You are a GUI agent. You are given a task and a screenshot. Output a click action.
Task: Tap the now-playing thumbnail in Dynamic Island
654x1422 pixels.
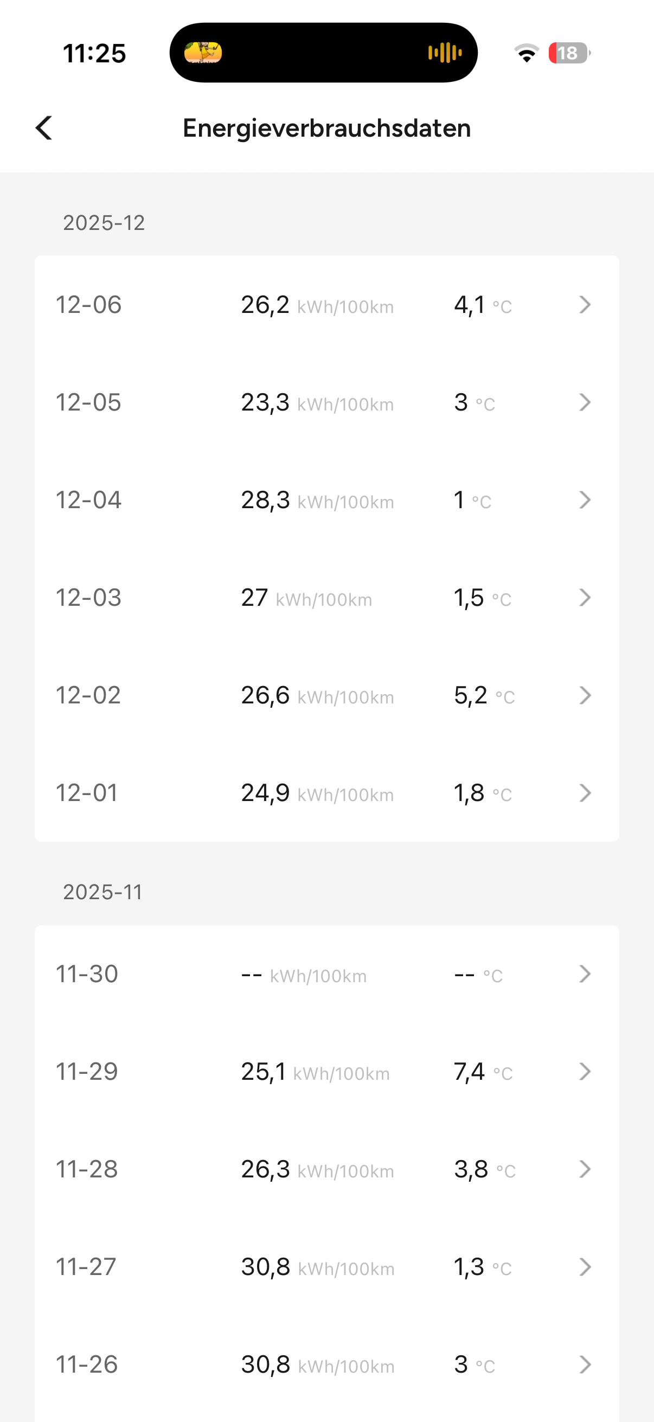pyautogui.click(x=203, y=53)
